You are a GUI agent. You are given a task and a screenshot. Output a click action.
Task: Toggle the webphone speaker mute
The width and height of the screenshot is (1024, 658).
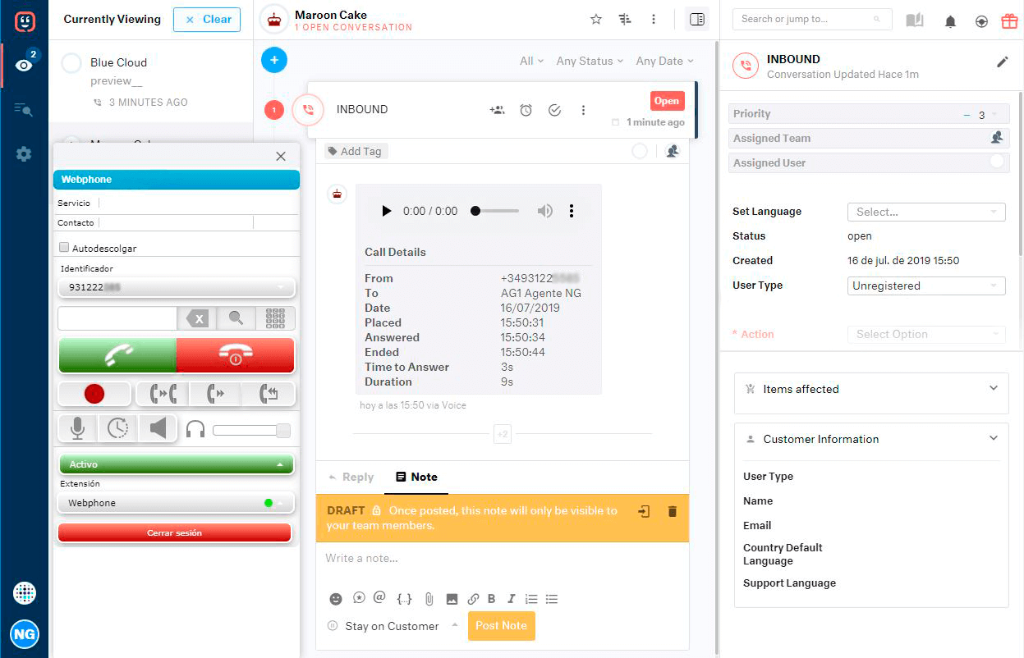158,428
